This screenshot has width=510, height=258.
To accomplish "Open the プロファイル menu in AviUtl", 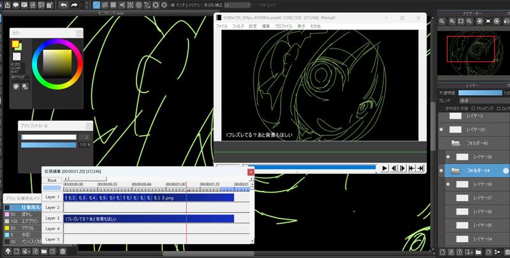I will pyautogui.click(x=283, y=26).
